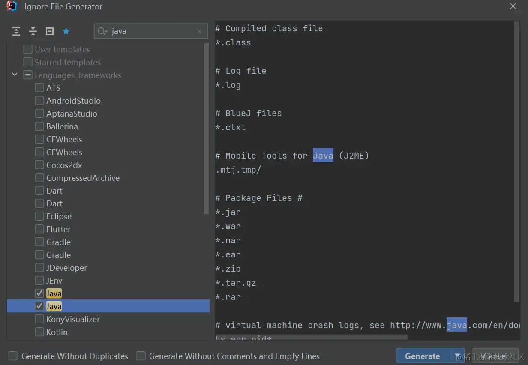Click the '# Compiled class file' comment line
Viewport: 528px width, 365px height.
(269, 28)
